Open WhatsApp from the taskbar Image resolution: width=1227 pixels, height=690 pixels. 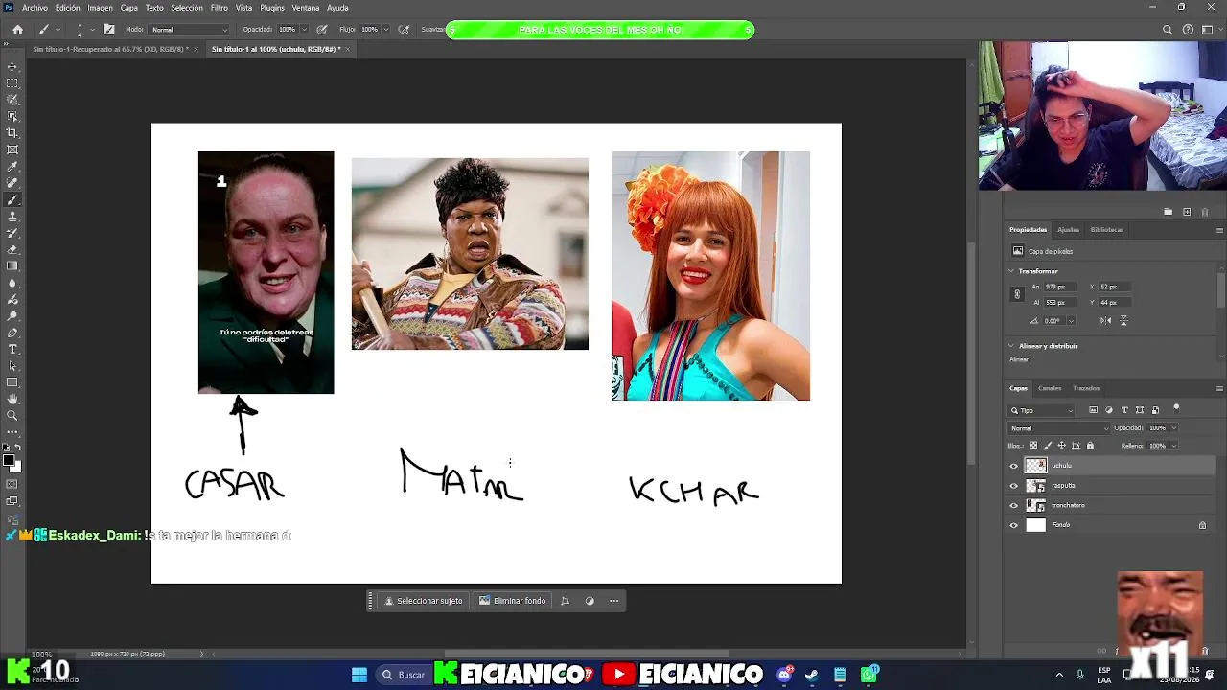(x=869, y=675)
